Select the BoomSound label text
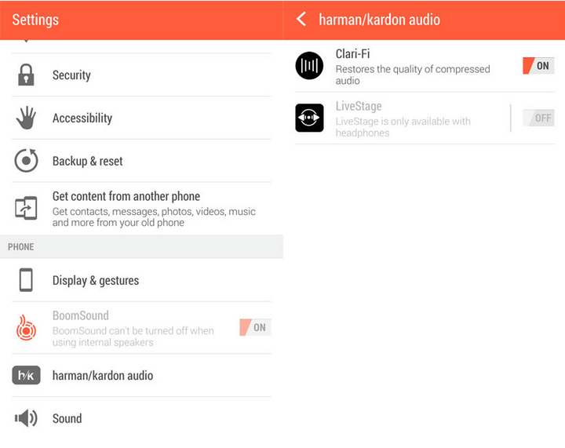The width and height of the screenshot is (565, 448). tap(81, 315)
